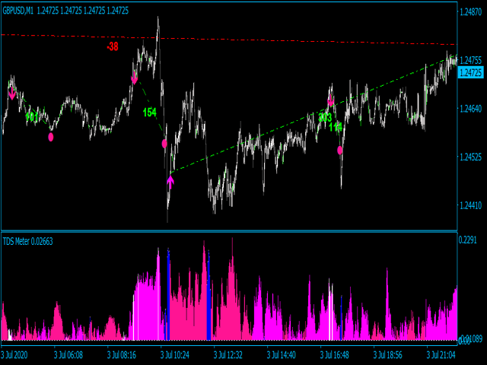Select the 1.24755 price axis label

click(x=470, y=60)
